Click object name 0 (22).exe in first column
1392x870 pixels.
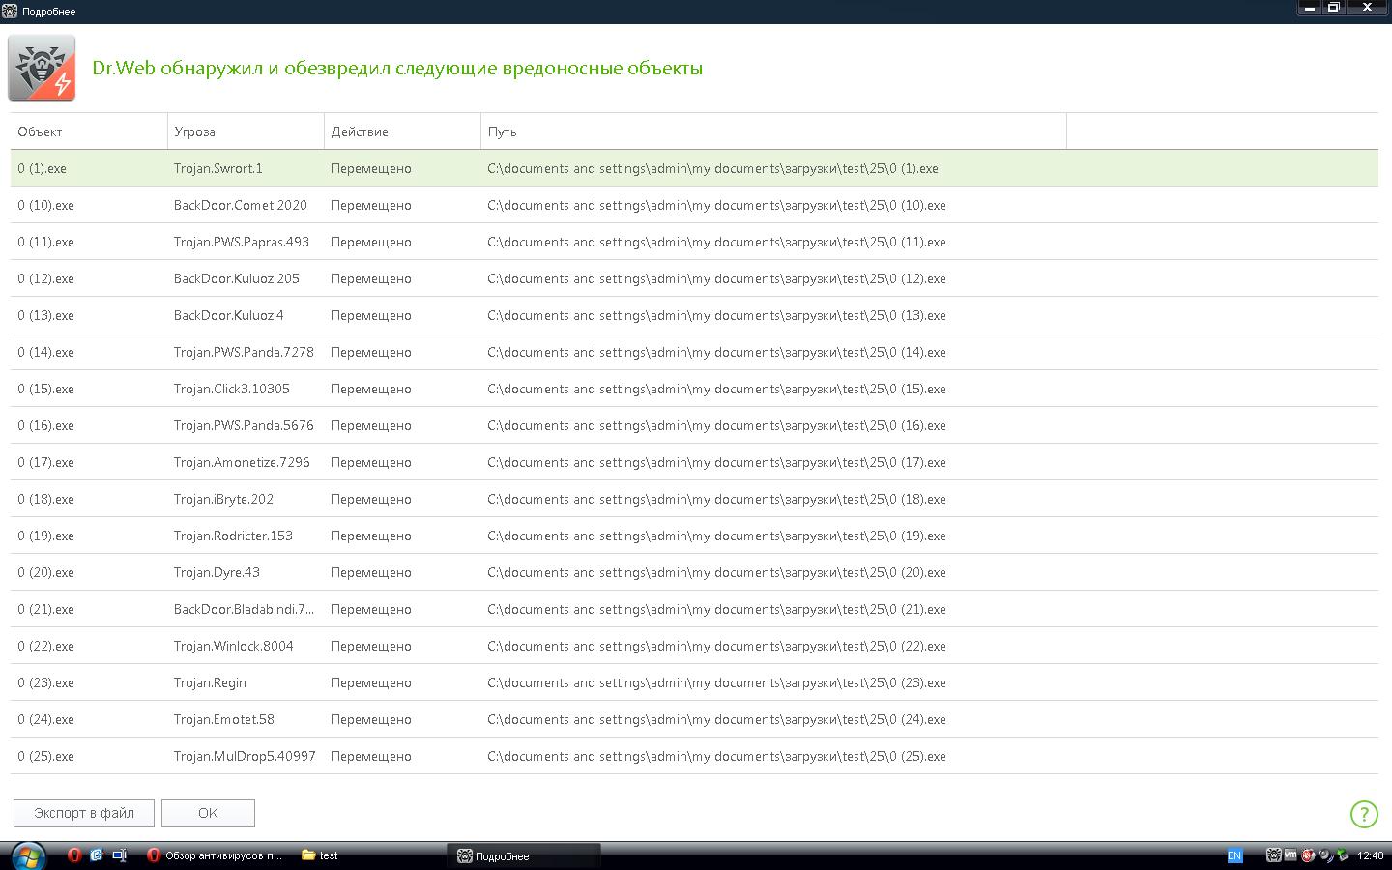[45, 646]
